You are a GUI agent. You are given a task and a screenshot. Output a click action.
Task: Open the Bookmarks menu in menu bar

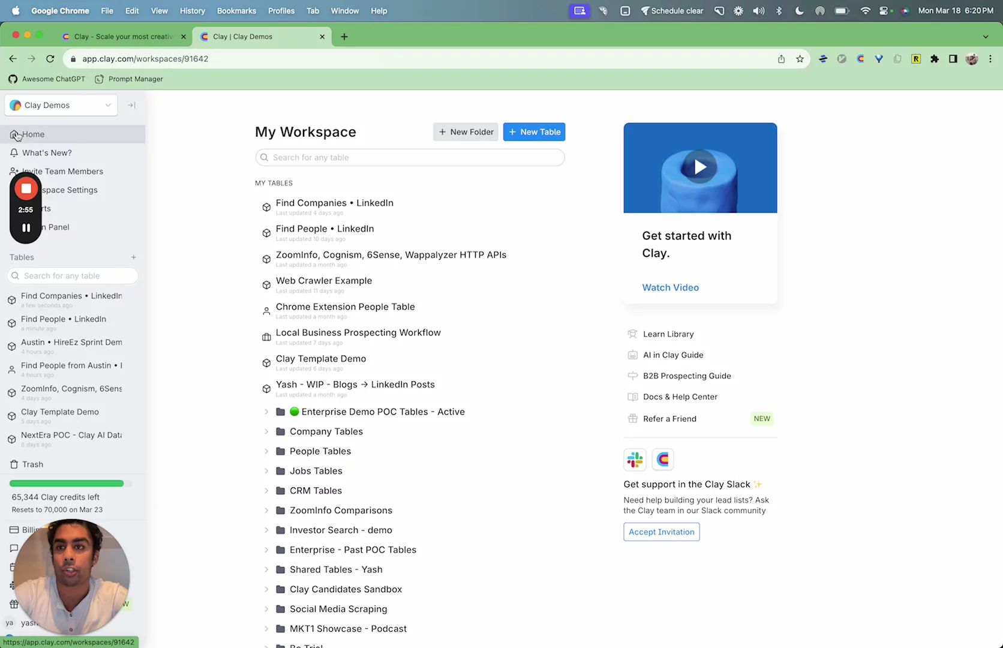pos(236,11)
